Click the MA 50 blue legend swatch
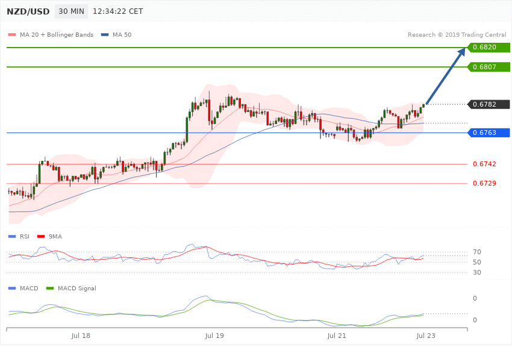 point(105,34)
